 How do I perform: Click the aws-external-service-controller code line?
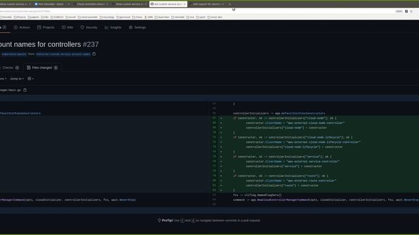293,161
